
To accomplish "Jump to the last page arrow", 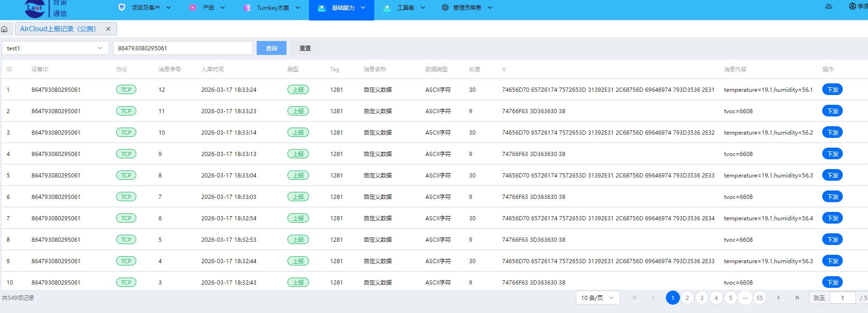I will click(797, 298).
